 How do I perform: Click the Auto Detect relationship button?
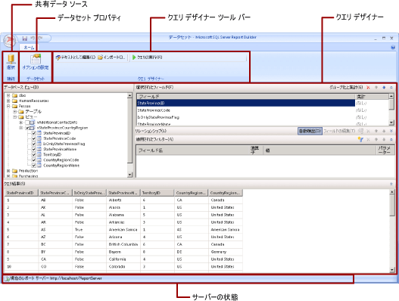point(310,131)
